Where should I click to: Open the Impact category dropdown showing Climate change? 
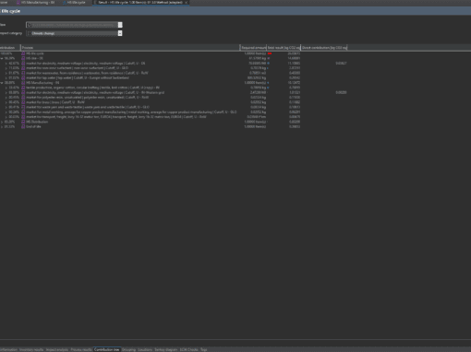tap(74, 33)
